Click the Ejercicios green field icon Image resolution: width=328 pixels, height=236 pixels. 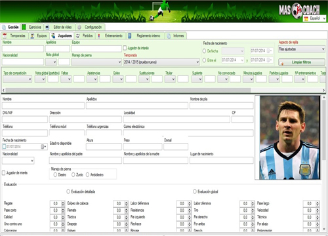(24, 27)
